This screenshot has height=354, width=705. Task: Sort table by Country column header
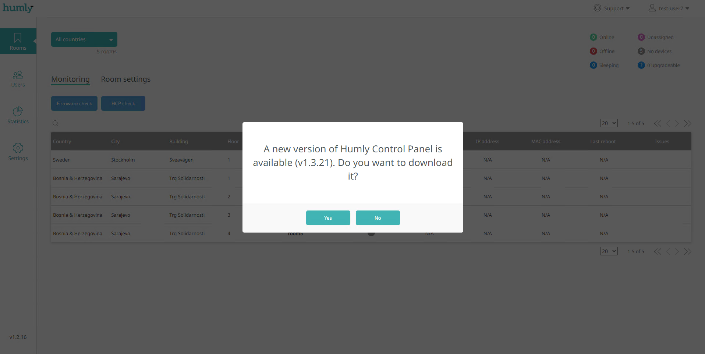62,141
